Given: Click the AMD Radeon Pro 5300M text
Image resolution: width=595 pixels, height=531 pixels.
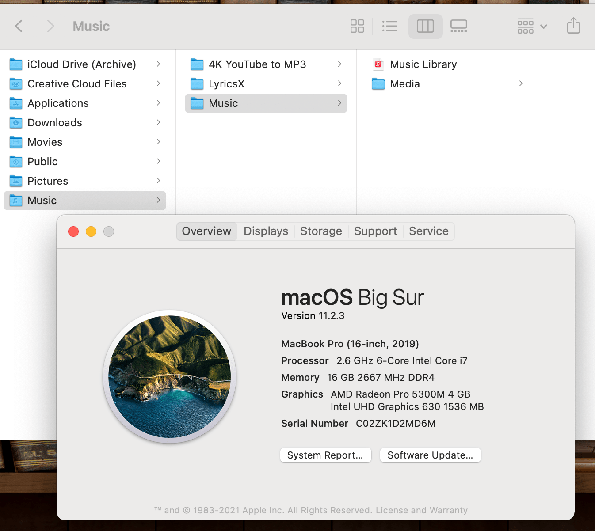Looking at the screenshot, I should point(400,394).
